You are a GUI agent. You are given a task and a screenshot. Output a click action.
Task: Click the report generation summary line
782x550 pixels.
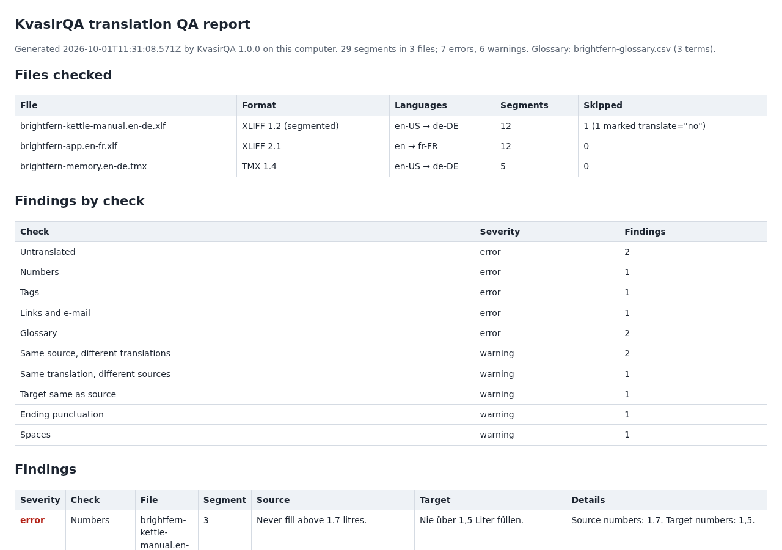click(x=365, y=49)
